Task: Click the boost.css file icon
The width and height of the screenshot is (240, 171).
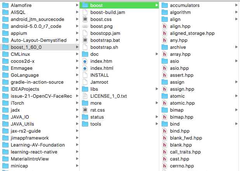Action: tap(85, 19)
